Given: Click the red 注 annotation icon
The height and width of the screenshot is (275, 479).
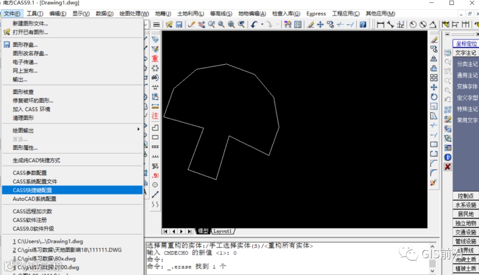Looking at the screenshot, I should click(x=155, y=116).
